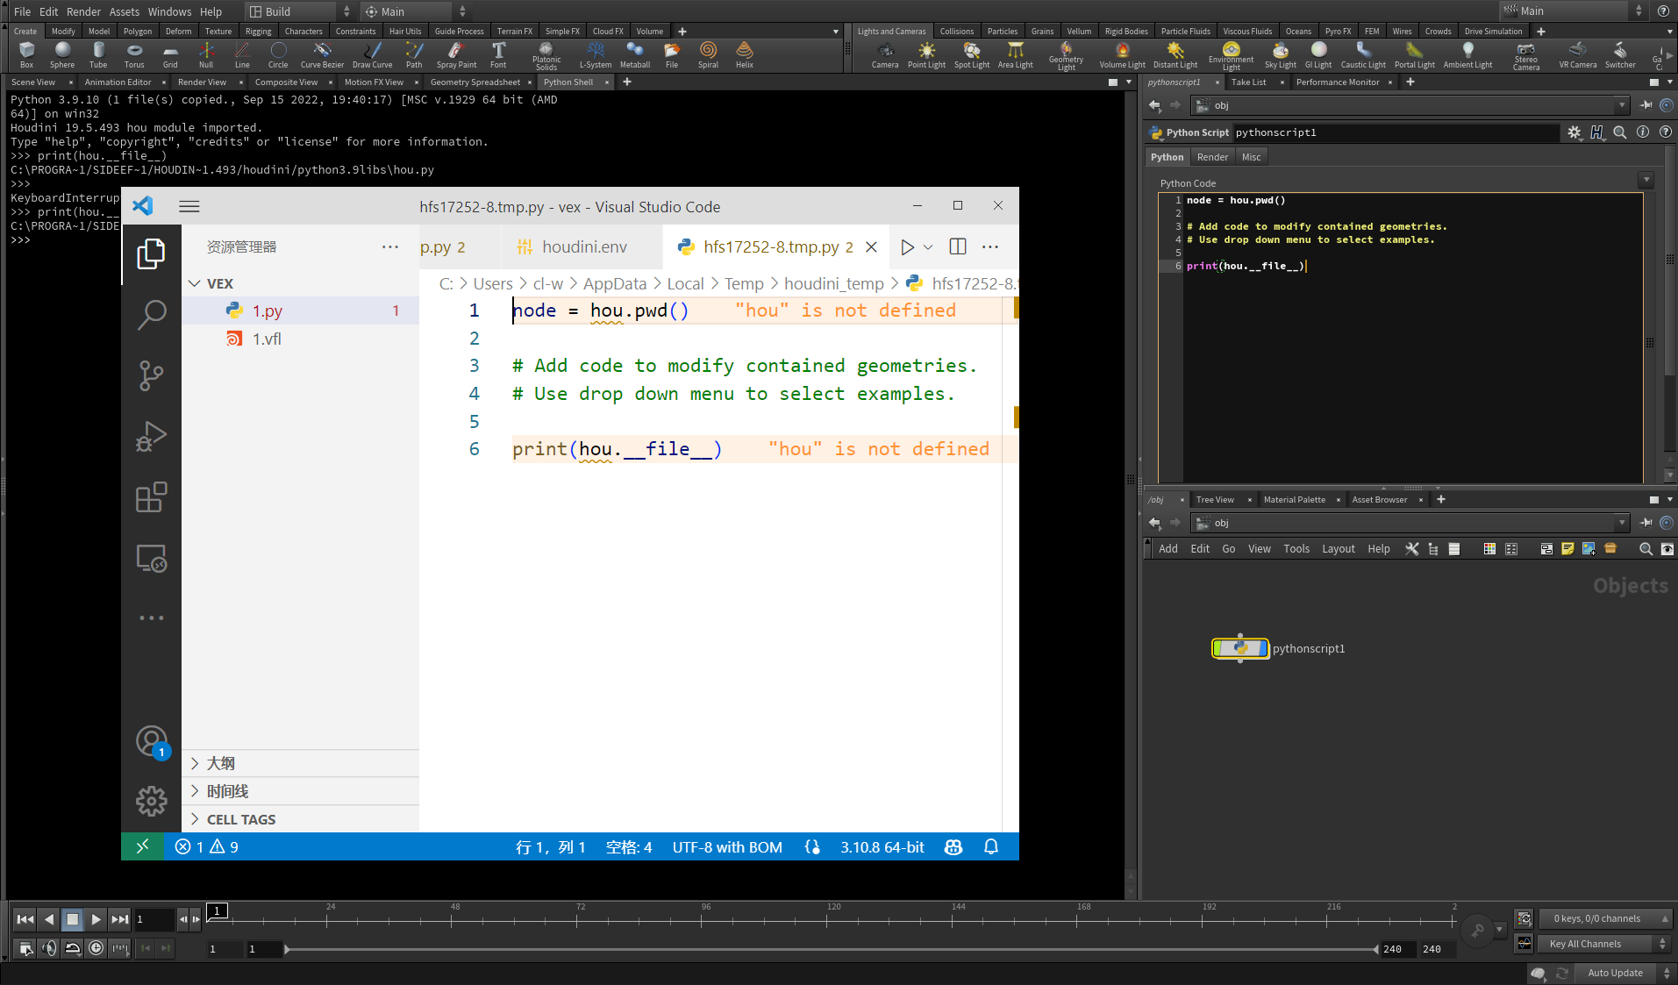The image size is (1678, 985).
Task: Create a Sphere from the Create shelf
Action: [x=62, y=54]
